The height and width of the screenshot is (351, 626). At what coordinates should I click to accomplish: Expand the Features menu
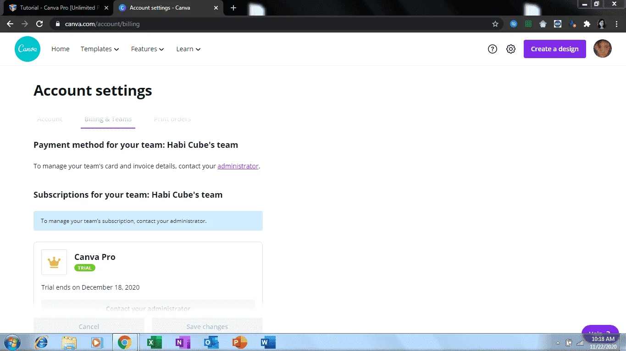[x=148, y=49]
